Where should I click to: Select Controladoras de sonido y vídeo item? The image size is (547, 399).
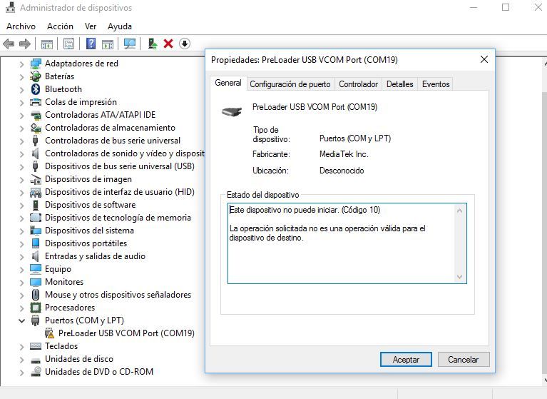[125, 153]
